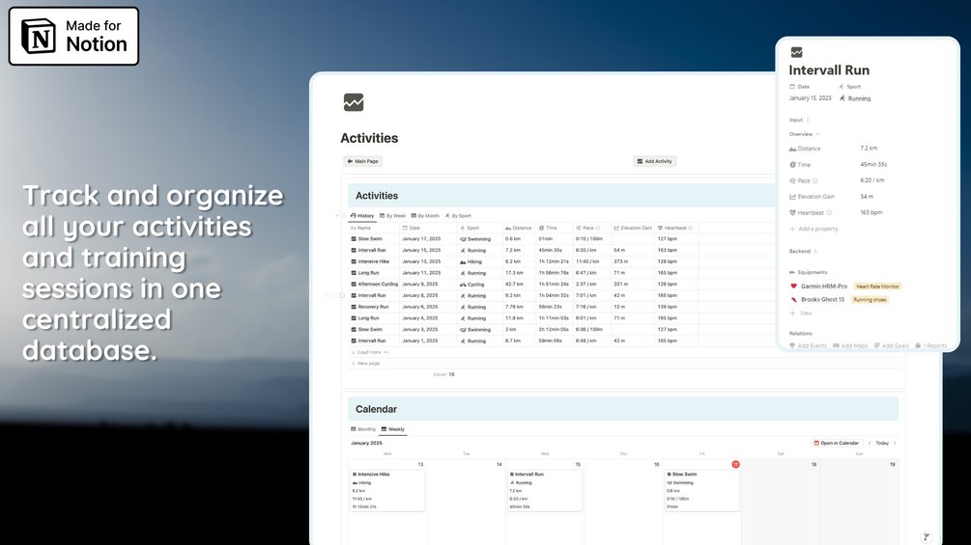This screenshot has width=971, height=545.
Task: Tick the checkbox beside Intervall Run January 8
Action: 342,295
